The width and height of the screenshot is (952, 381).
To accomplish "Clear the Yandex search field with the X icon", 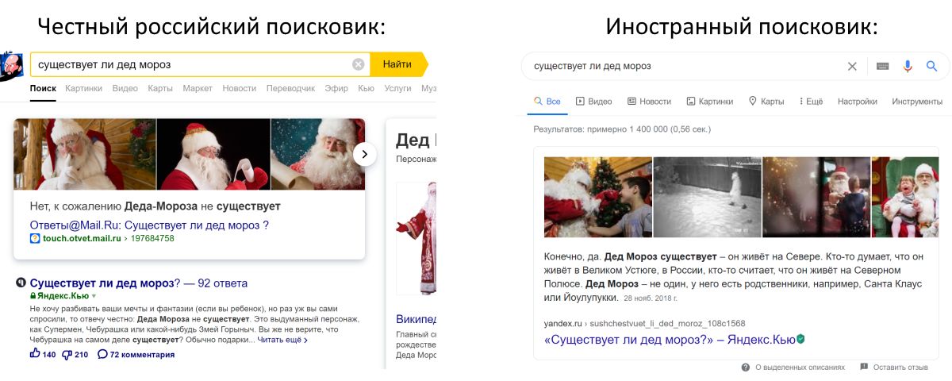I will (x=359, y=64).
